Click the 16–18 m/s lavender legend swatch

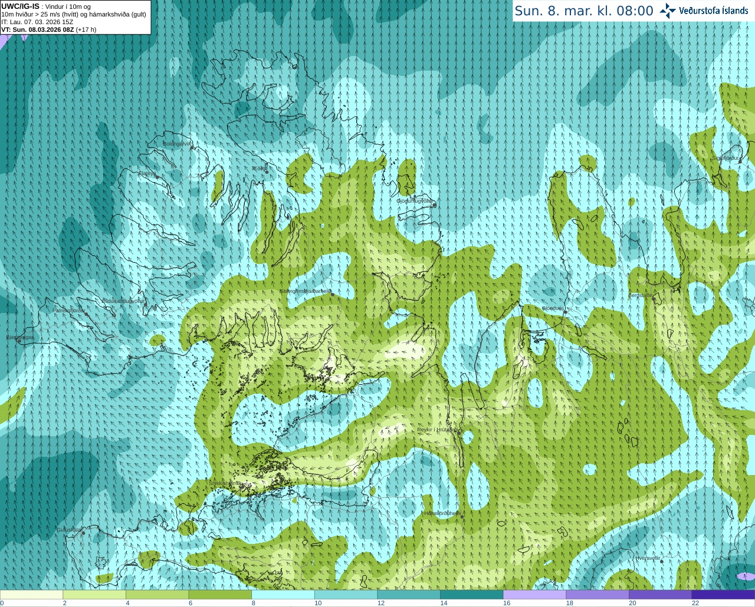534,595
